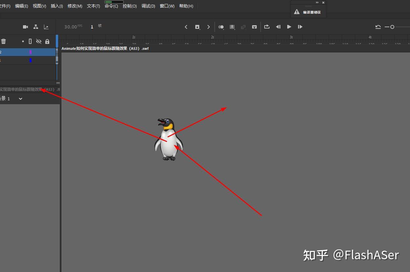Open the 帮助(H) menu

coord(186,6)
